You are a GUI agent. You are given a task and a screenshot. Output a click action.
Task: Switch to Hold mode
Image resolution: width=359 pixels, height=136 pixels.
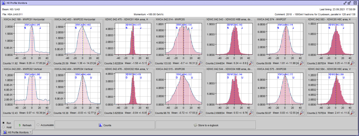pyautogui.click(x=3, y=127)
